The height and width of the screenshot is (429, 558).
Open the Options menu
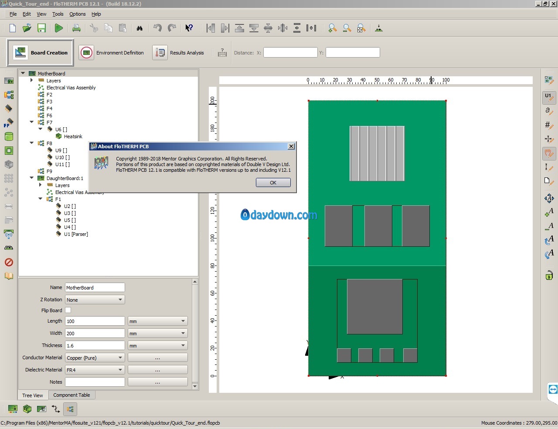[78, 14]
